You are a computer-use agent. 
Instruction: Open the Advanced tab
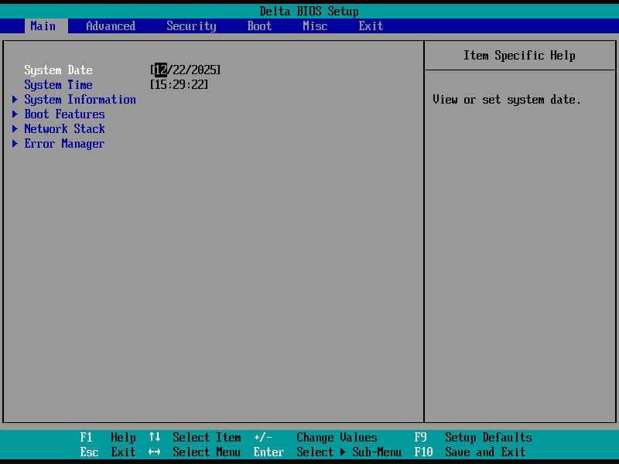[x=111, y=26]
